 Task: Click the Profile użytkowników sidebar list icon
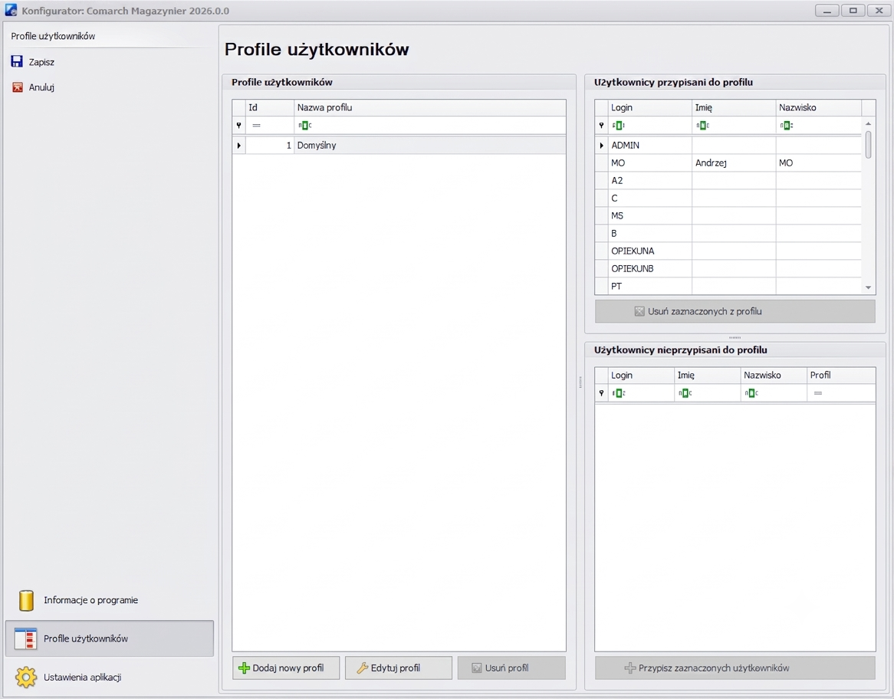click(25, 638)
